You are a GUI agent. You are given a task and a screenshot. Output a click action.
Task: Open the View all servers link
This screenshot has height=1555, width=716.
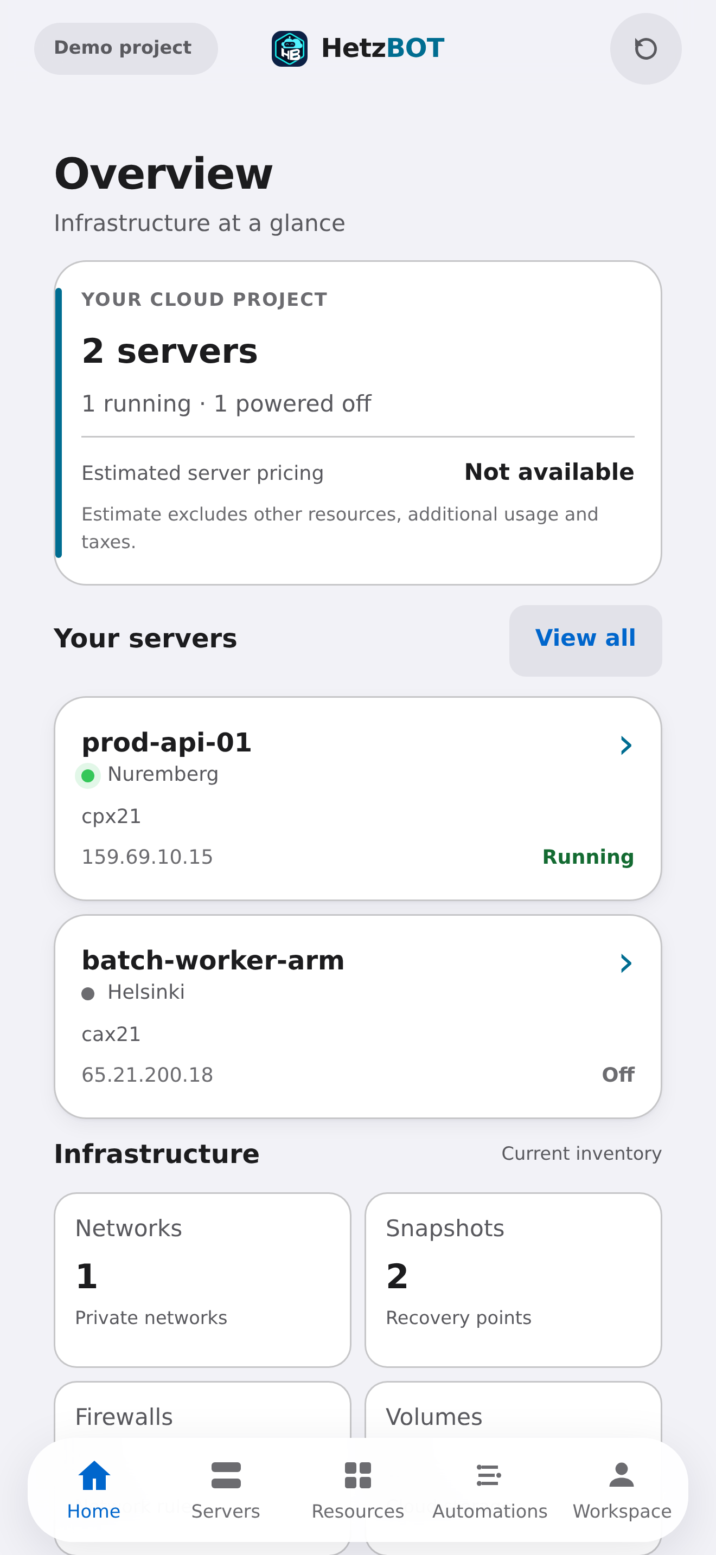pyautogui.click(x=585, y=640)
